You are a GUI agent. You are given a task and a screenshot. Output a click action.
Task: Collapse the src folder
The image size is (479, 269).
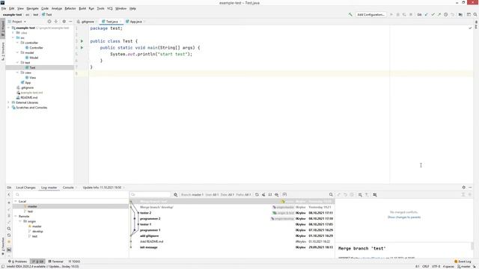[13, 38]
